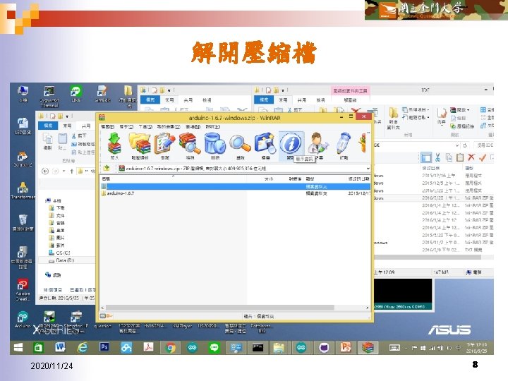
Task: Select Data (D:) drive in navigation tree
Action: tap(61, 260)
